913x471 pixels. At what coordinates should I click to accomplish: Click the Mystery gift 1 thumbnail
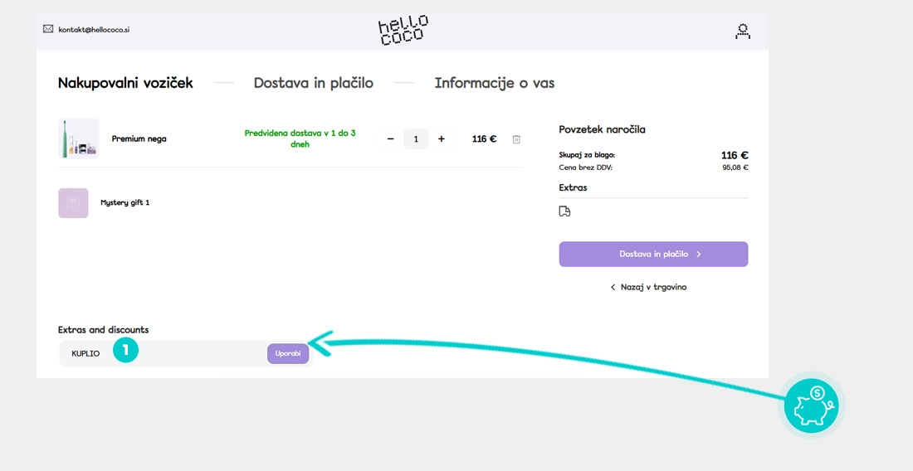pos(73,203)
